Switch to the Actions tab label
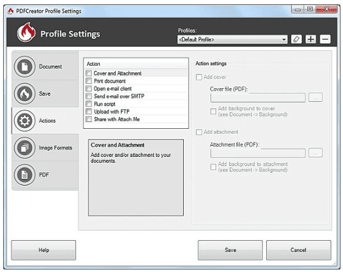This screenshot has width=343, height=272. (x=47, y=121)
